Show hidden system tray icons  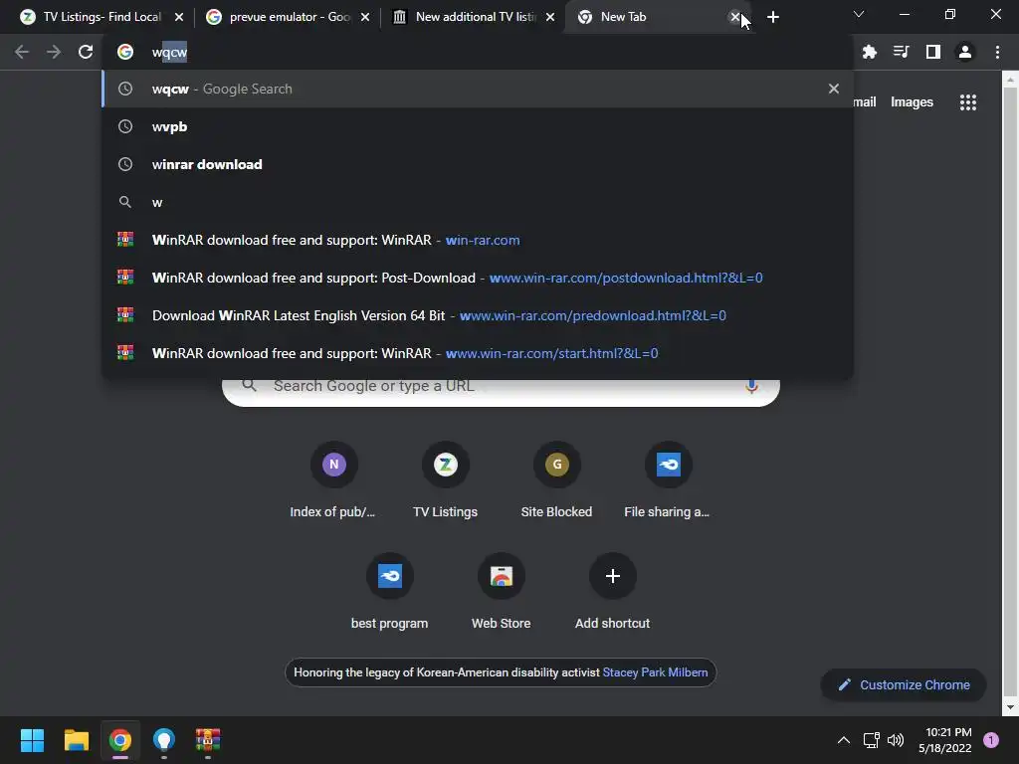coord(844,740)
